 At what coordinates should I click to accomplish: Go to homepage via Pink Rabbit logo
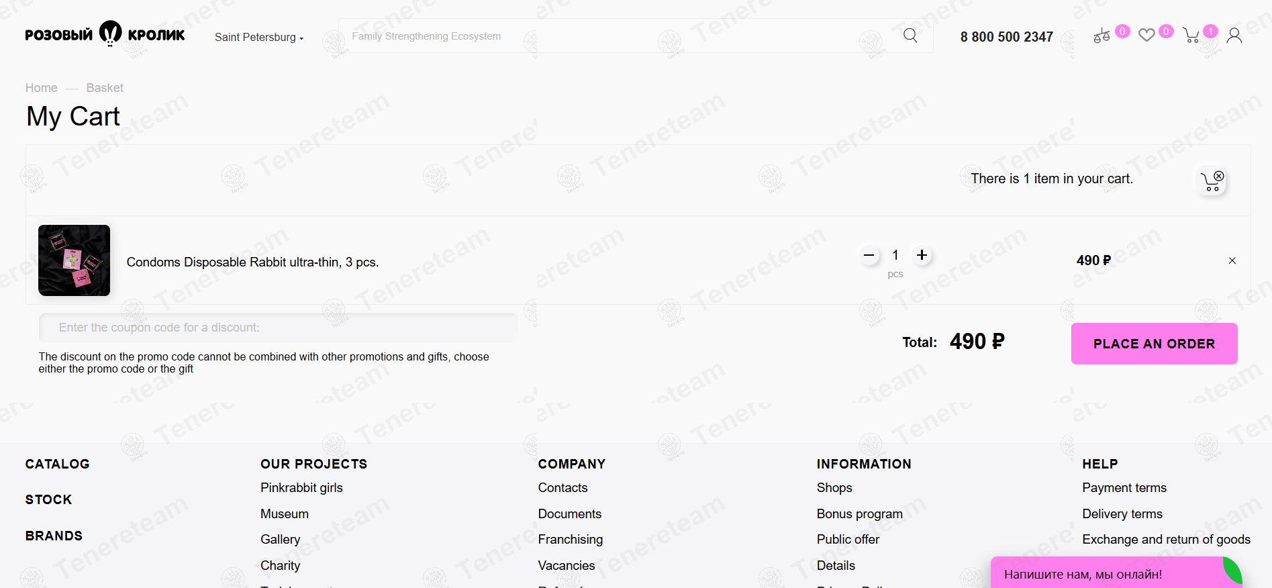click(x=105, y=34)
